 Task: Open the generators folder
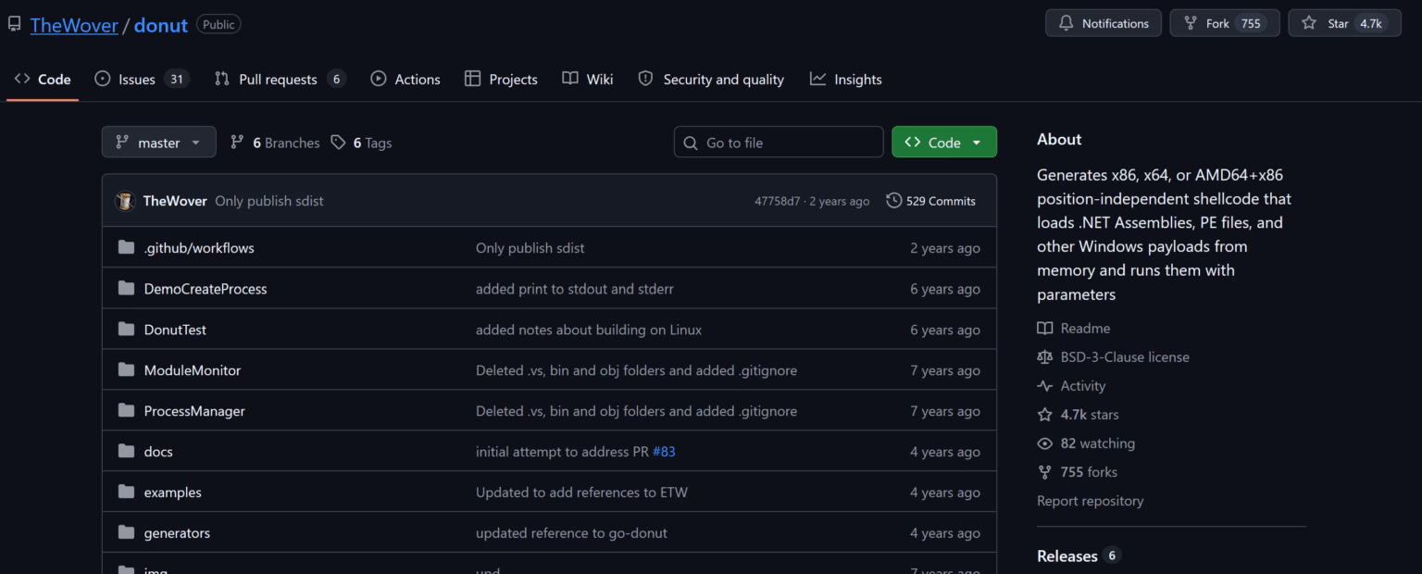[177, 533]
